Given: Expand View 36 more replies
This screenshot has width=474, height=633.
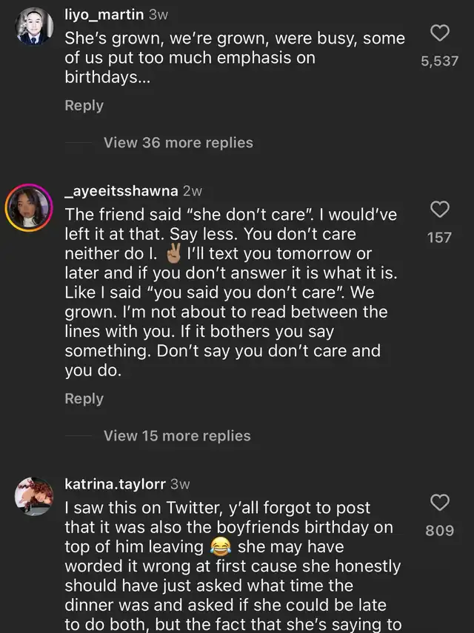Looking at the screenshot, I should pos(178,142).
